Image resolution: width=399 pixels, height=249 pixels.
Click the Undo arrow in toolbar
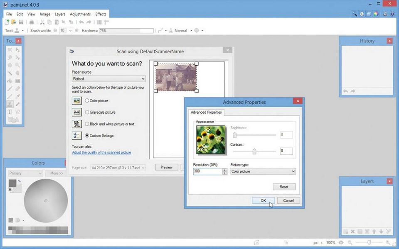click(81, 22)
